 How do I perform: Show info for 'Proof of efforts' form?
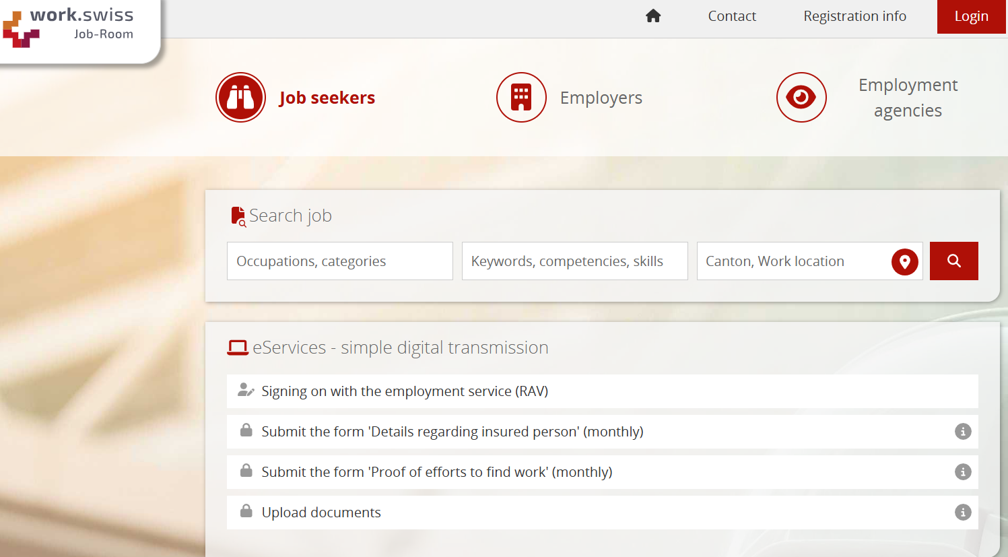[x=963, y=472]
